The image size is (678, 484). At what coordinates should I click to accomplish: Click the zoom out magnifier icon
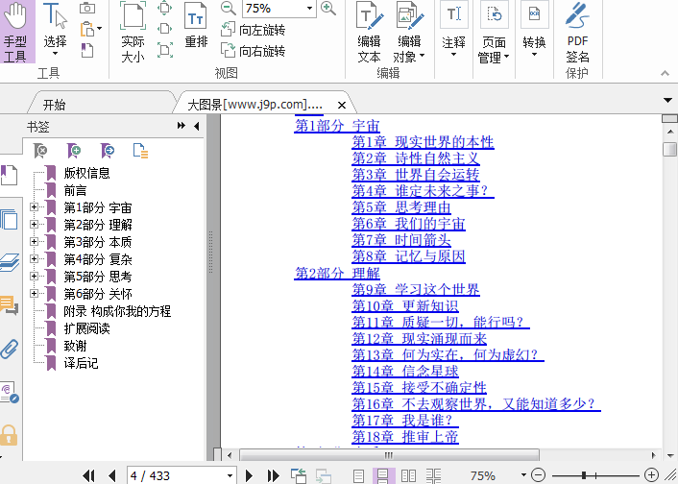pos(228,8)
